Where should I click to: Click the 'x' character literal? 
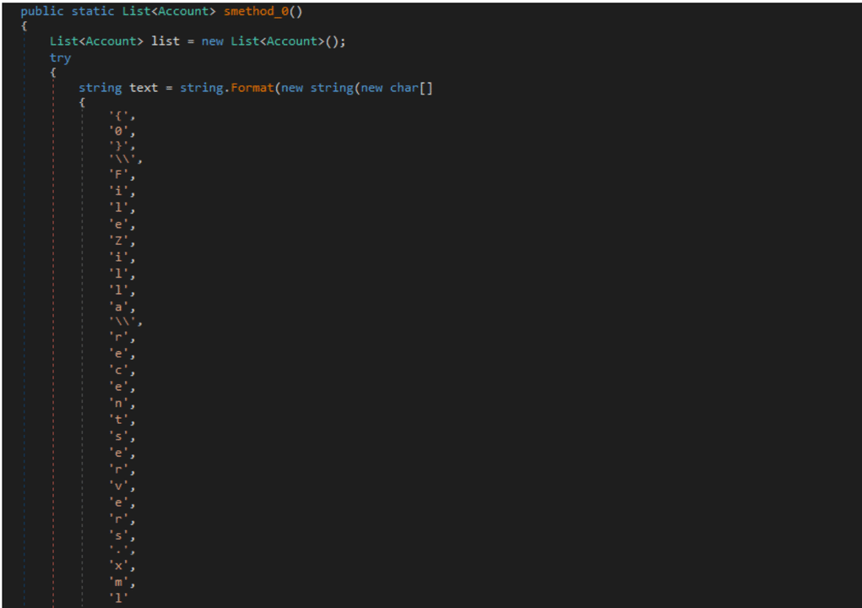[119, 565]
